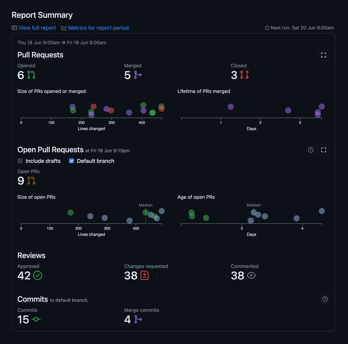348x344 pixels.
Task: Click the Next run: Sat 20 Jun text
Action: (x=302, y=28)
